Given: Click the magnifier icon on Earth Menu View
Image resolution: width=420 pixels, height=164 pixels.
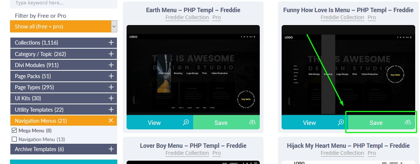Looking at the screenshot, I should (186, 122).
